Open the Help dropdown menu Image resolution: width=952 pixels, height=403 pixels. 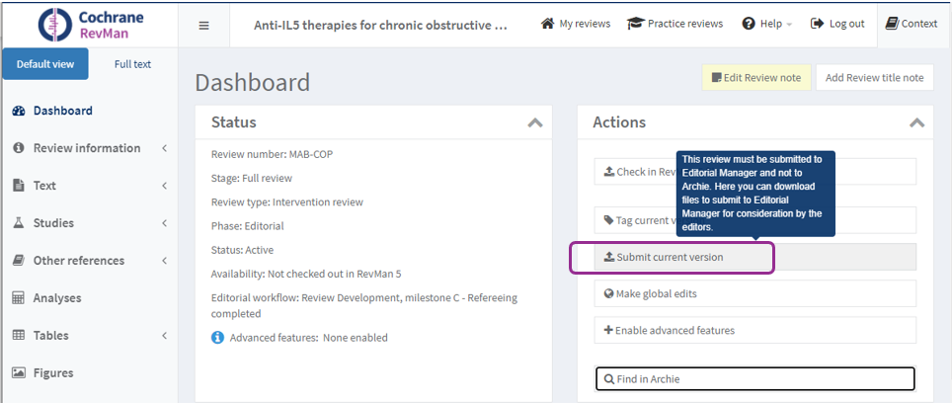tap(766, 24)
